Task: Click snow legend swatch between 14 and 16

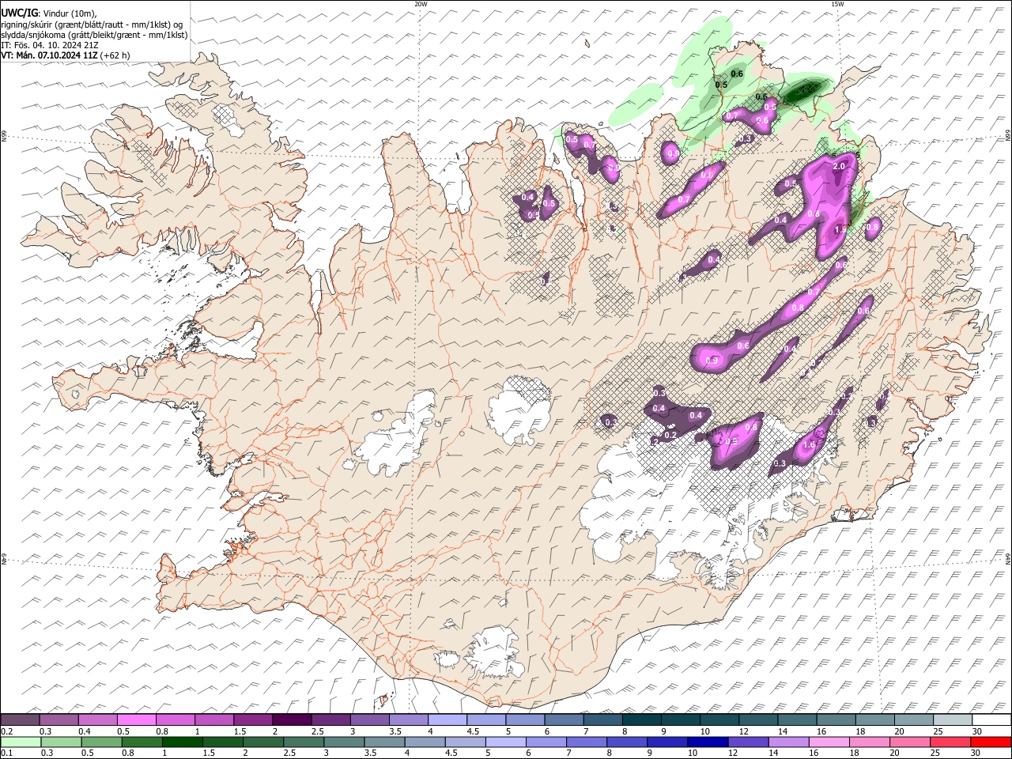Action: click(x=797, y=720)
